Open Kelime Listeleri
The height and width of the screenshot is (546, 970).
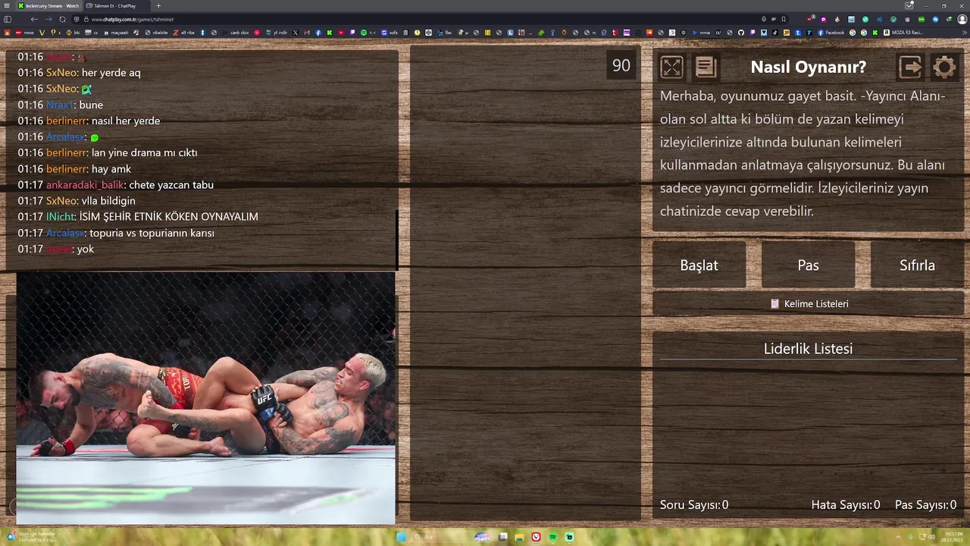[x=809, y=303]
